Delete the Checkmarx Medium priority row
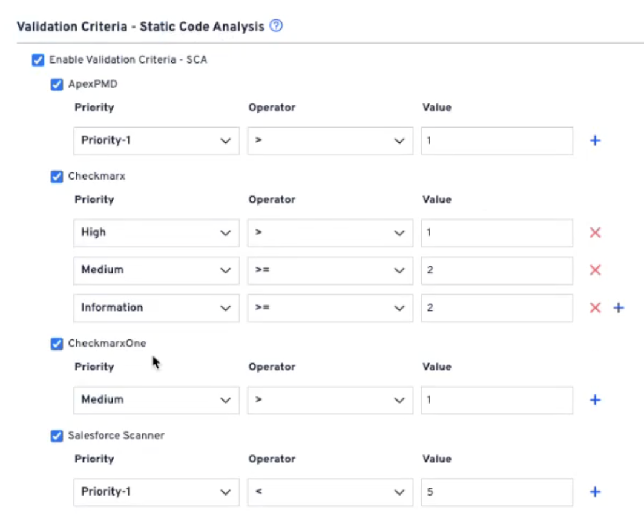The width and height of the screenshot is (644, 530). tap(595, 270)
